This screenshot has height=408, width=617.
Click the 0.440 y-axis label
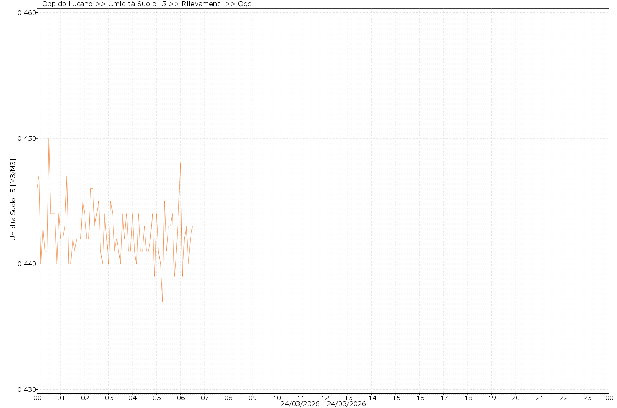[25, 264]
